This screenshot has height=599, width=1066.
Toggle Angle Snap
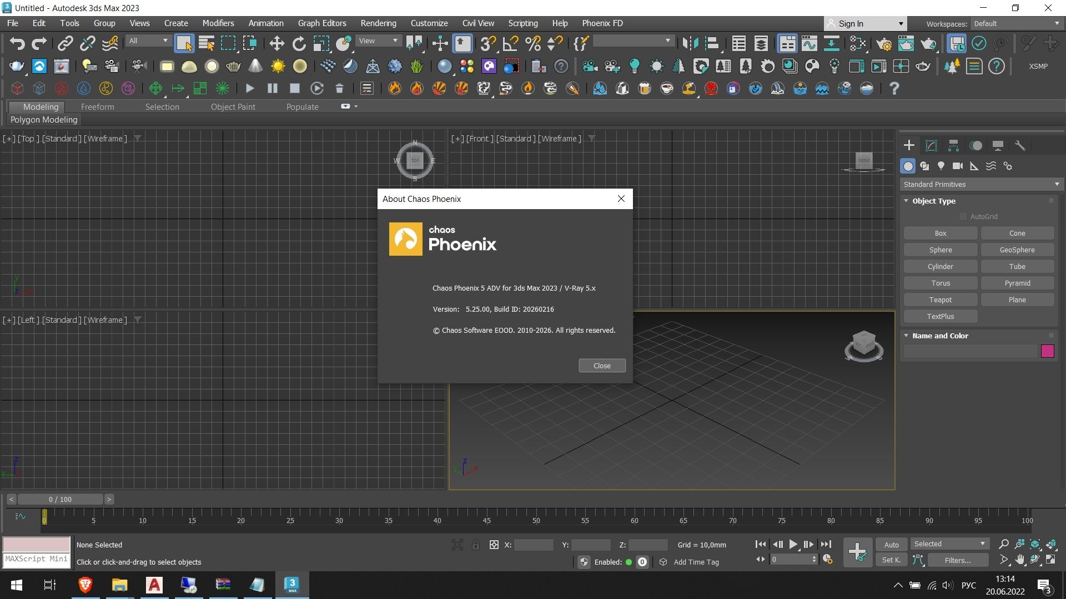coord(510,43)
